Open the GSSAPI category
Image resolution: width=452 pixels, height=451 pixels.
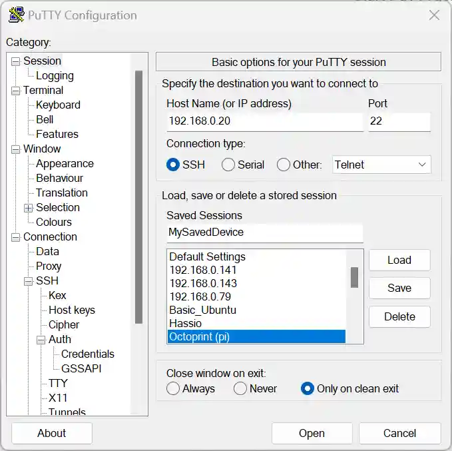(81, 369)
